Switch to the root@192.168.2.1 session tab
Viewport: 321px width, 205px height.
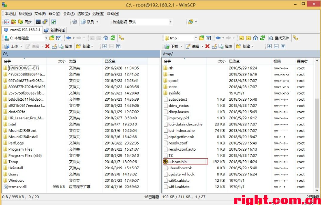tap(22, 30)
